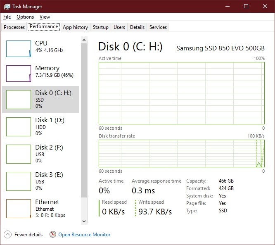Select the Disk 1 (D:) HDD entry
275x245 pixels.
click(x=41, y=126)
